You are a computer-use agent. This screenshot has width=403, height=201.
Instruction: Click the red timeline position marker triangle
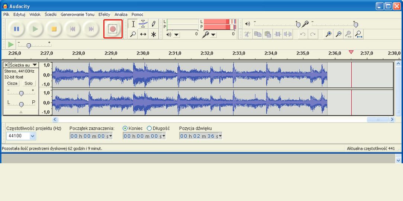(x=351, y=52)
